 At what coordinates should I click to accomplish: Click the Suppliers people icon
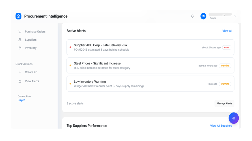[20, 40]
